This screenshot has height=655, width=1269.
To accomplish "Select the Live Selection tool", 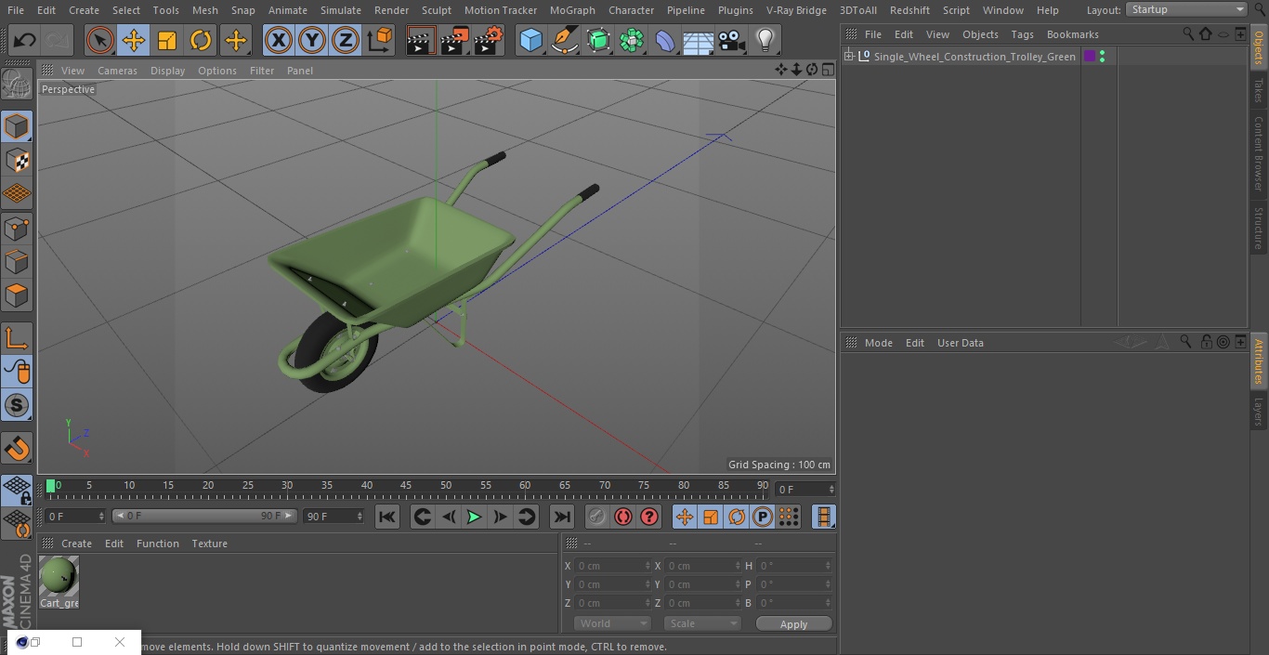I will pos(99,40).
